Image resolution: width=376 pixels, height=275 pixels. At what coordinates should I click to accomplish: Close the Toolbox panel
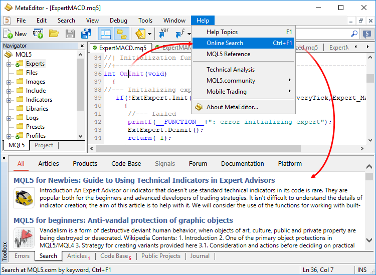(4, 158)
